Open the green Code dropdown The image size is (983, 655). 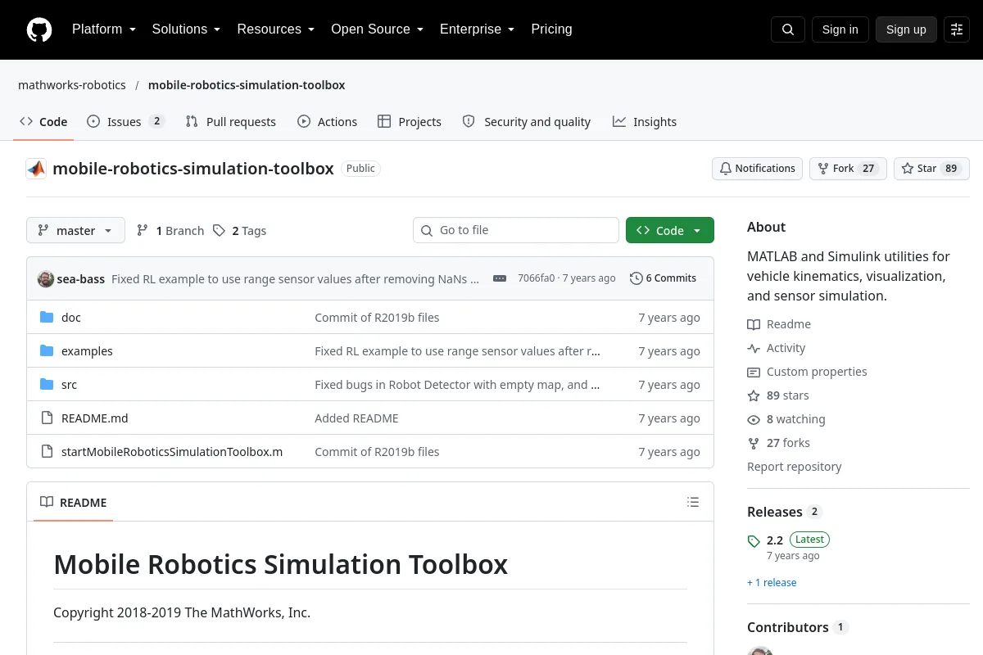point(670,231)
